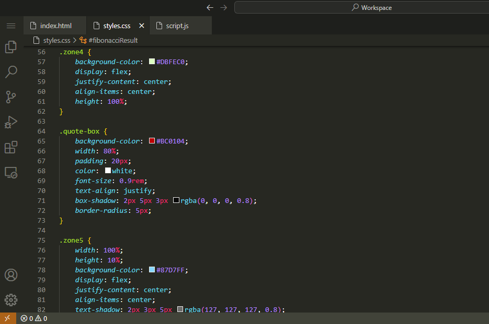Viewport: 489px width, 324px height.
Task: Open the Explorer view in activity bar
Action: pyautogui.click(x=11, y=47)
